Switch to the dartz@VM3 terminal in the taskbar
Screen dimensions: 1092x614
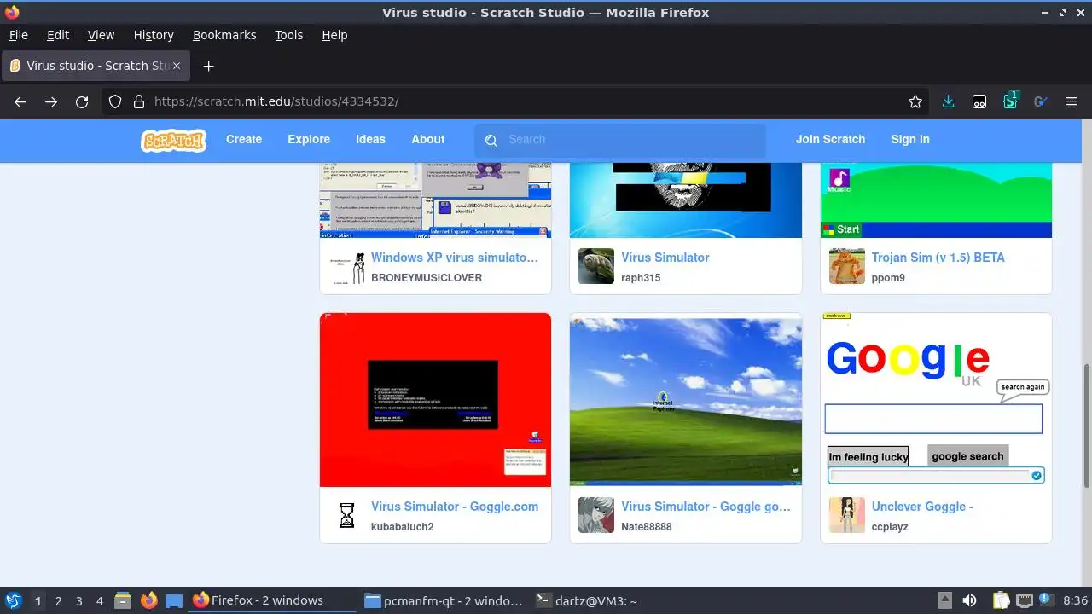(586, 600)
